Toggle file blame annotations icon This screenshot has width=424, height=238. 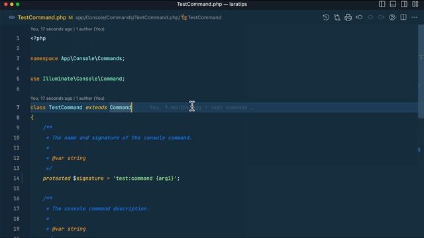click(x=392, y=17)
